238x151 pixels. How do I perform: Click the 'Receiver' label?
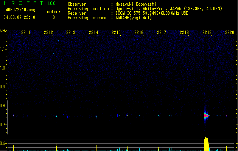(x=77, y=13)
